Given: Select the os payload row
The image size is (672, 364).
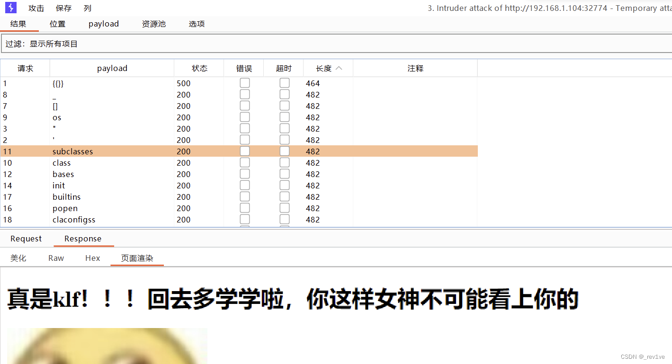Looking at the screenshot, I should pyautogui.click(x=239, y=117).
